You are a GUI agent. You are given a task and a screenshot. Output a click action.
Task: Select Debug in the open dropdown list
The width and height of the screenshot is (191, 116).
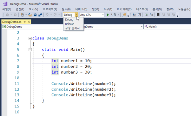(x=69, y=20)
